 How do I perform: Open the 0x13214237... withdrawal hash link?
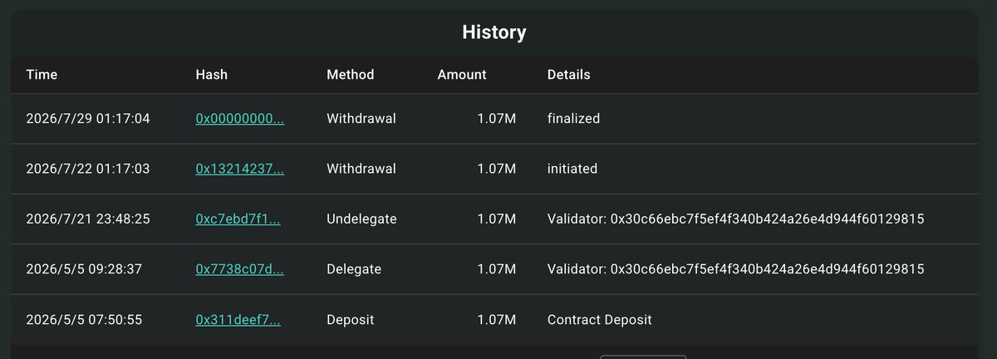[240, 169]
